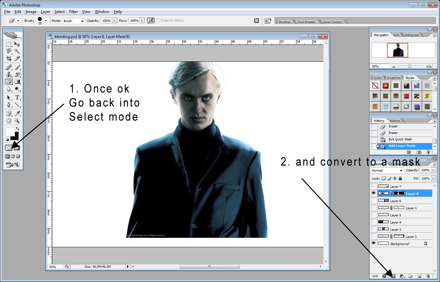Select the Brush tool in toolbox
This screenshot has width=440, height=282.
click(x=17, y=68)
